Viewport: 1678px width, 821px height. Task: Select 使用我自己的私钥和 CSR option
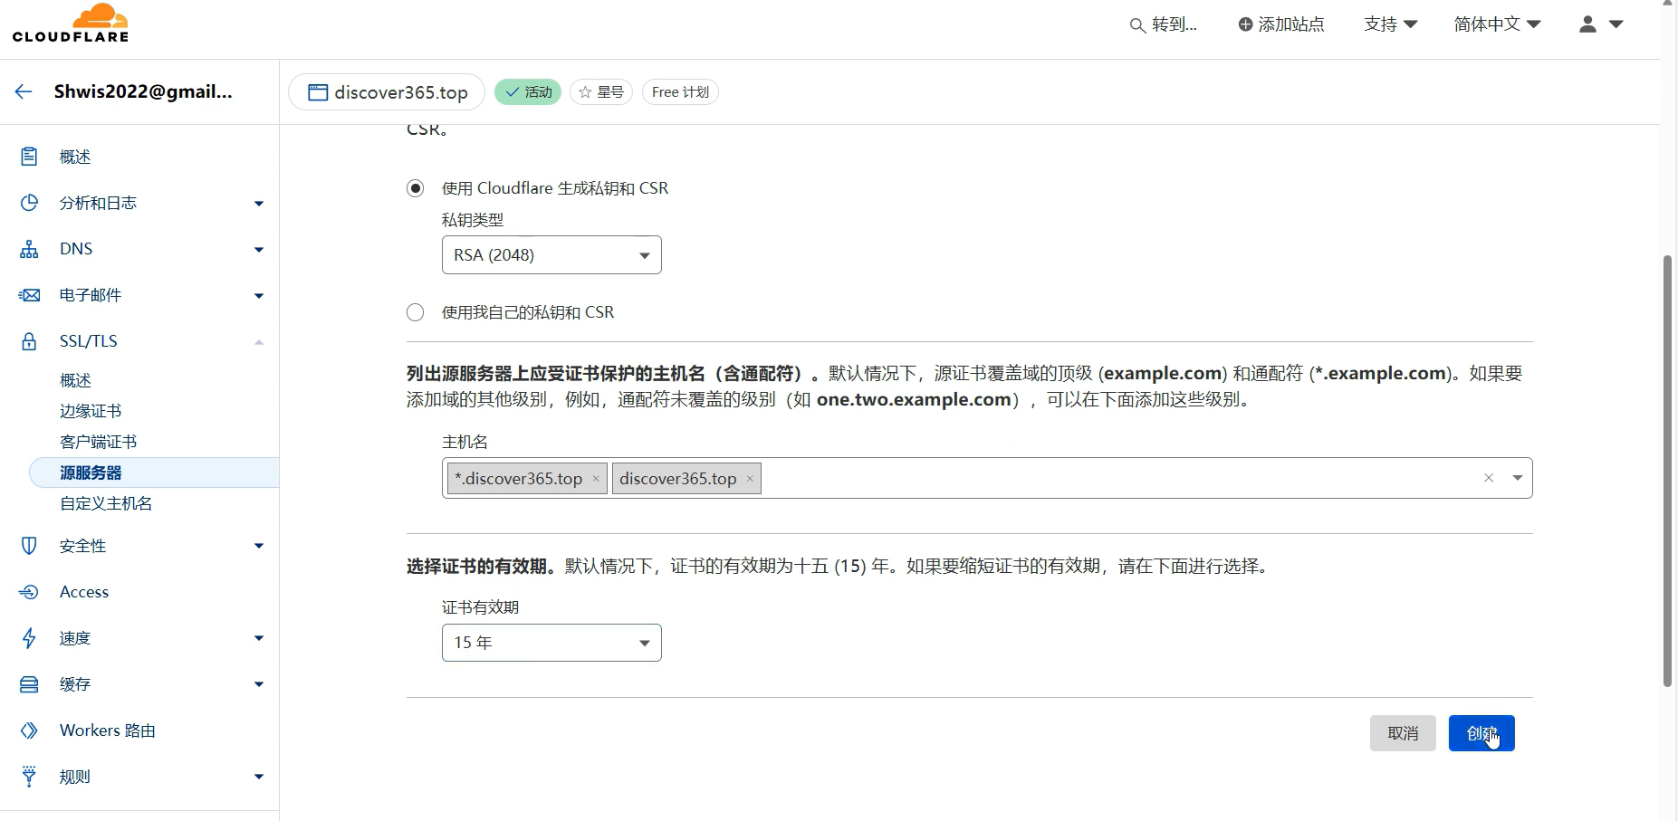pos(415,312)
